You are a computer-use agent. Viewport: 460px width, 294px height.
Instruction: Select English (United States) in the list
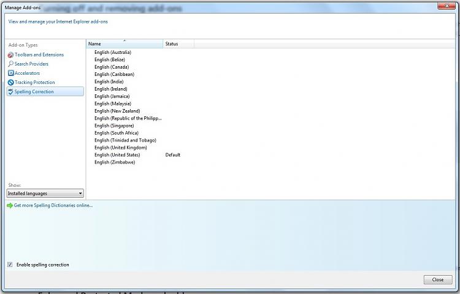(117, 155)
